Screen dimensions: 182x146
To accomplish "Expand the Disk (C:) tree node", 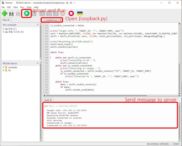I will click(x=3, y=29).
